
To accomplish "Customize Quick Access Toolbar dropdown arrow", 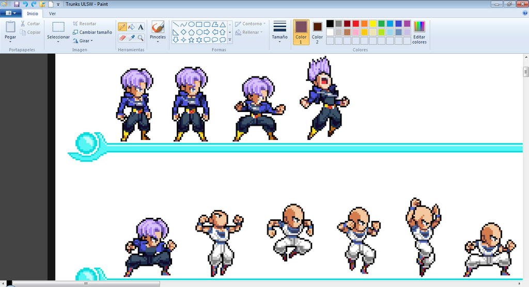I will click(x=58, y=4).
